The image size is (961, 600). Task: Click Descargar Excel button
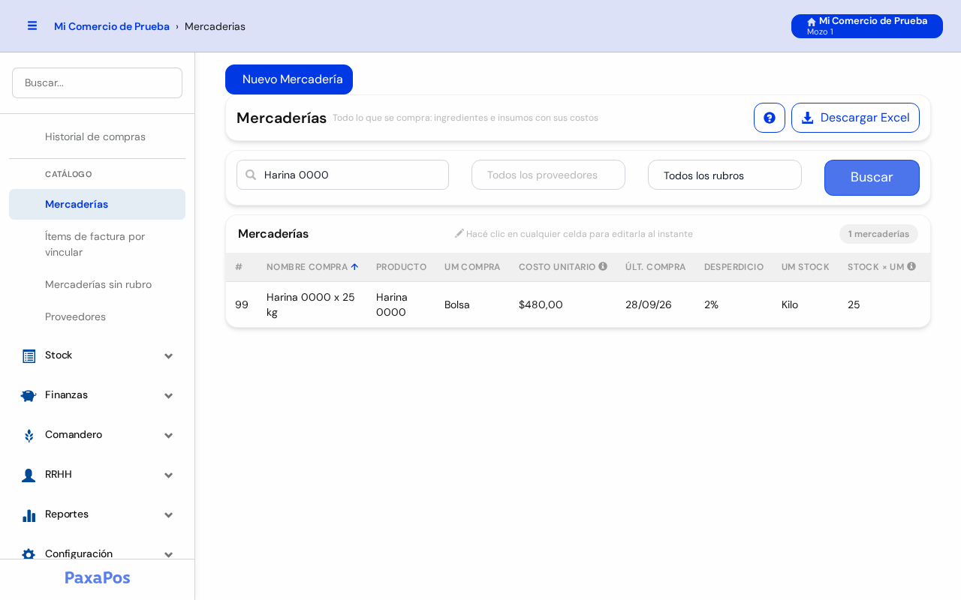tap(855, 118)
